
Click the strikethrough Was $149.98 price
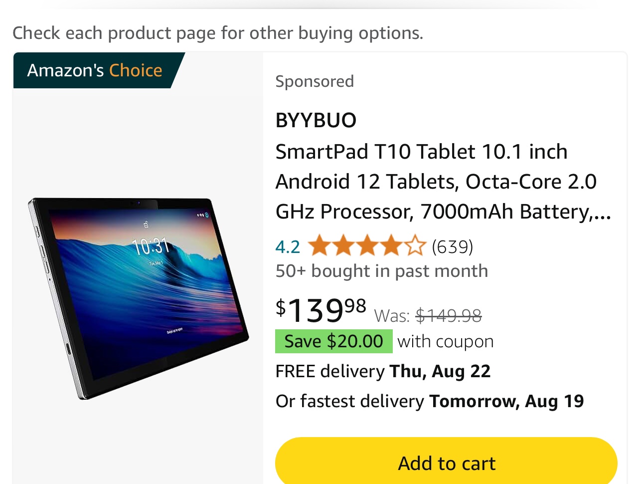tap(448, 315)
